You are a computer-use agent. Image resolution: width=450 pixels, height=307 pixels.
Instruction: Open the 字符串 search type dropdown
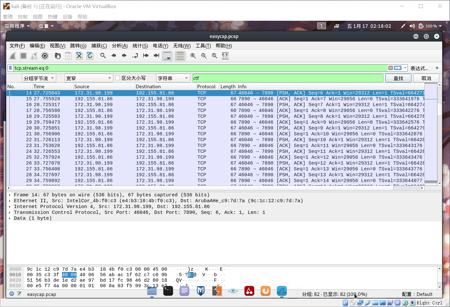(x=173, y=78)
